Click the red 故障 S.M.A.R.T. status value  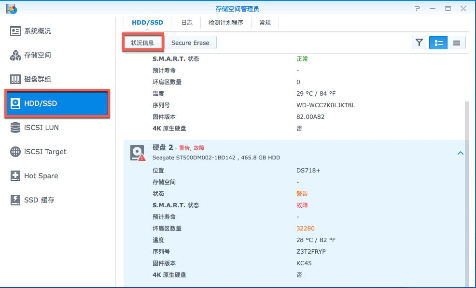(302, 205)
